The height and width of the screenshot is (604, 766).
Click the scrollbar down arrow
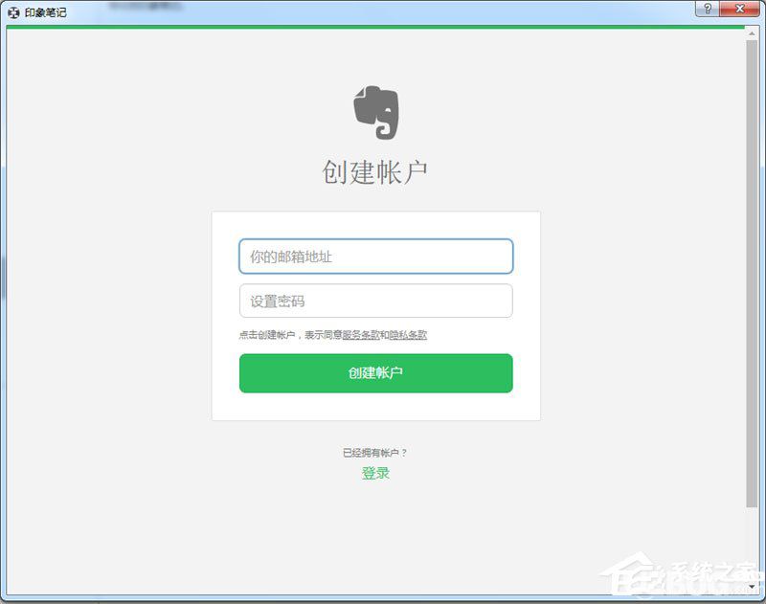[x=752, y=586]
